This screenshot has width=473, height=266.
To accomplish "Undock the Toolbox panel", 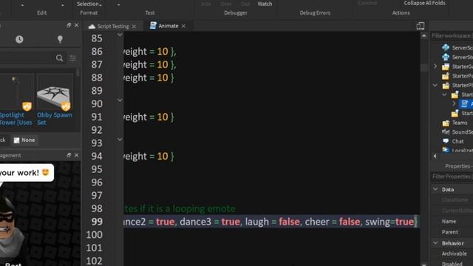I will [69, 25].
